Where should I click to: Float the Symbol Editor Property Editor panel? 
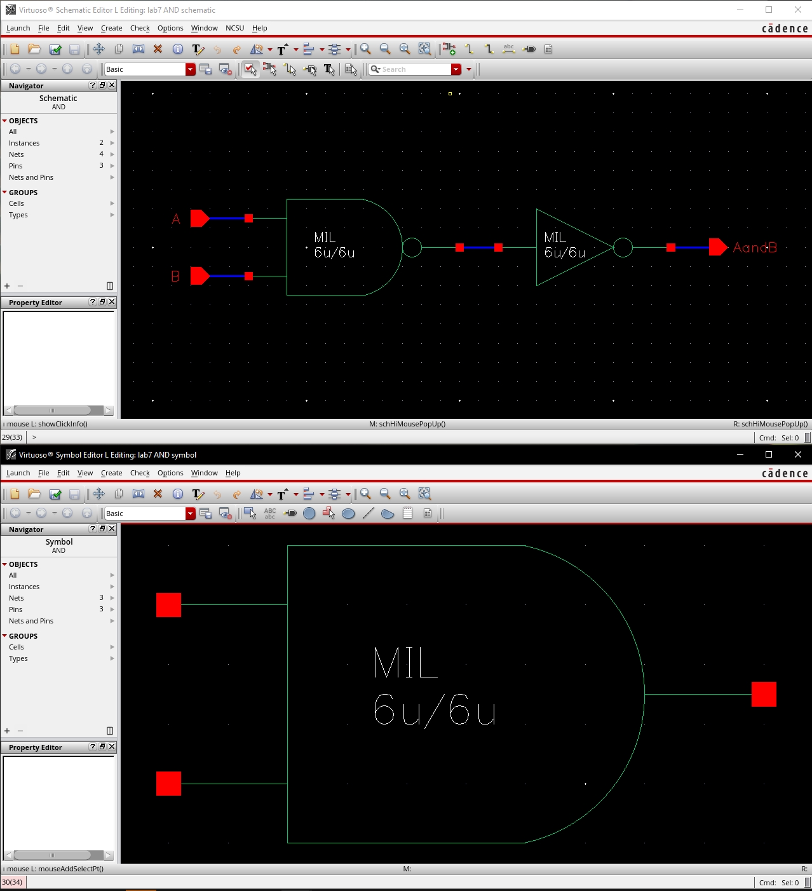coord(102,747)
